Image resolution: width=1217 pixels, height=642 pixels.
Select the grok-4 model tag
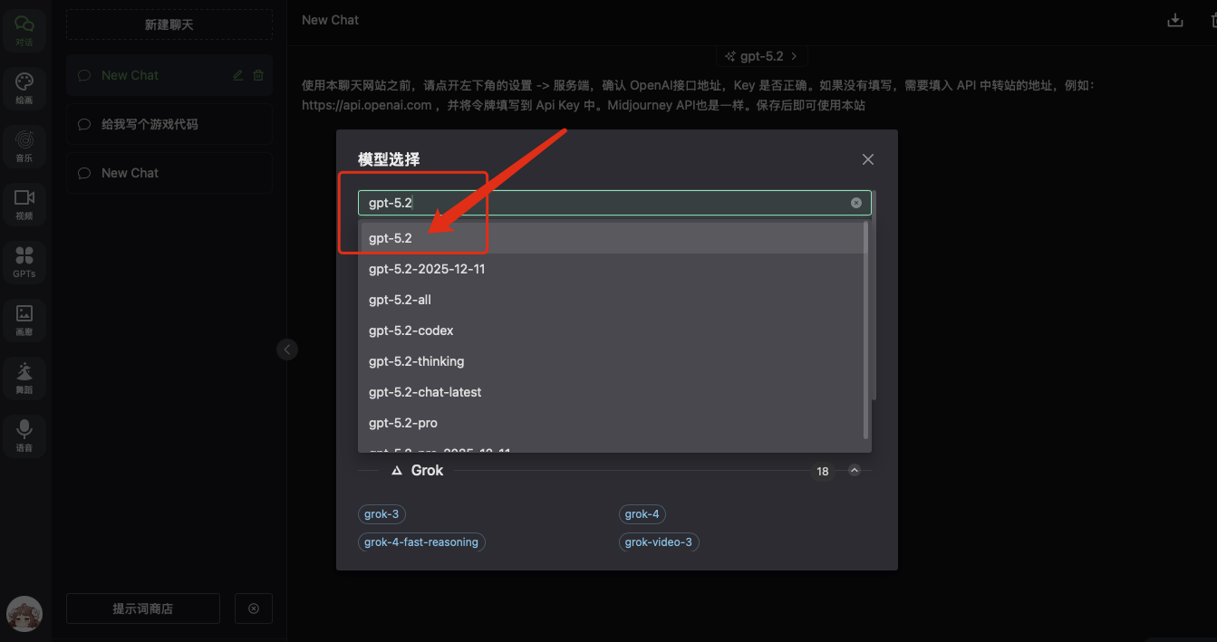(642, 514)
